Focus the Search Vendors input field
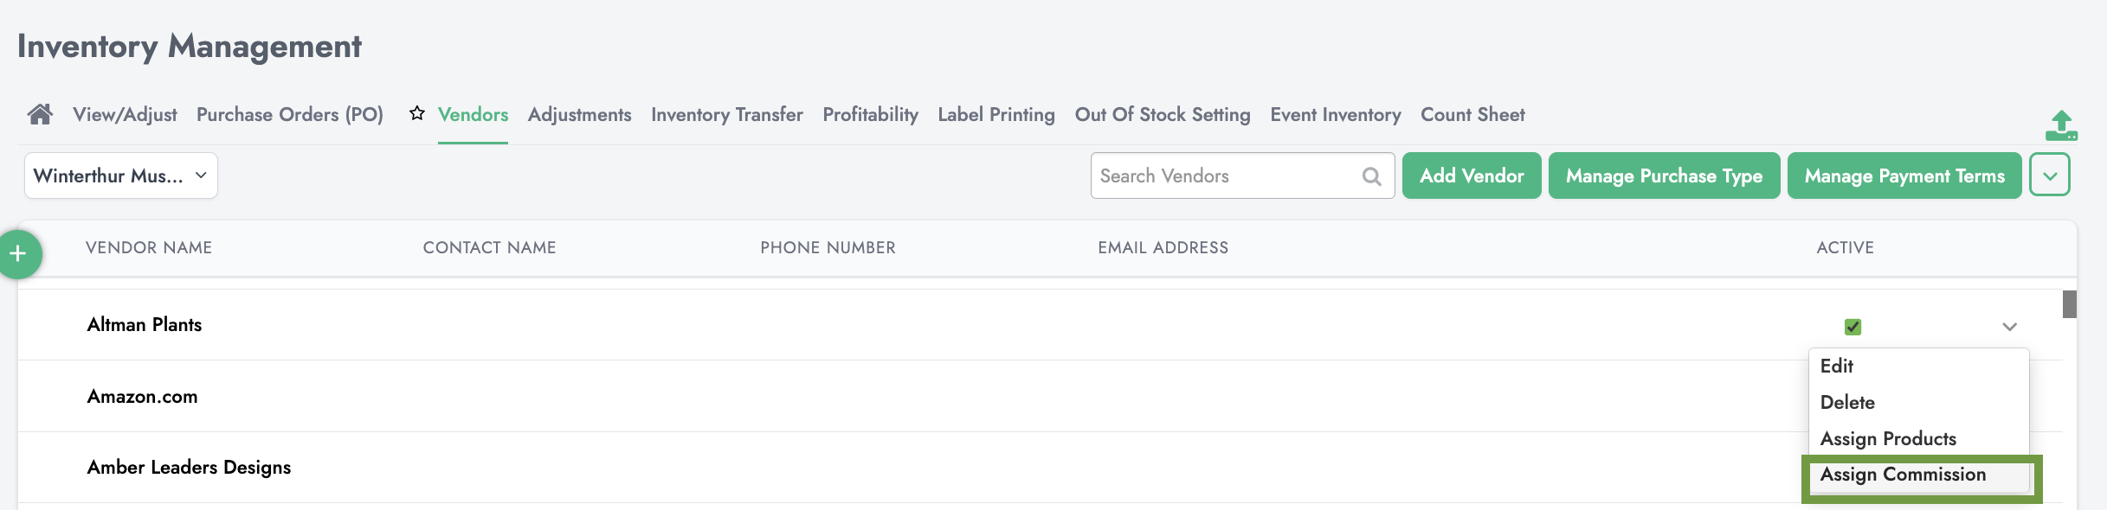 tap(1225, 175)
